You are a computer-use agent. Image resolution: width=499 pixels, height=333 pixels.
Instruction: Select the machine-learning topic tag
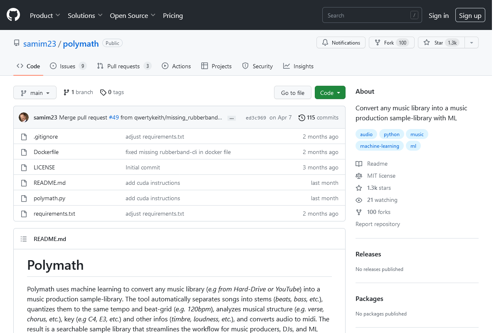pyautogui.click(x=379, y=146)
